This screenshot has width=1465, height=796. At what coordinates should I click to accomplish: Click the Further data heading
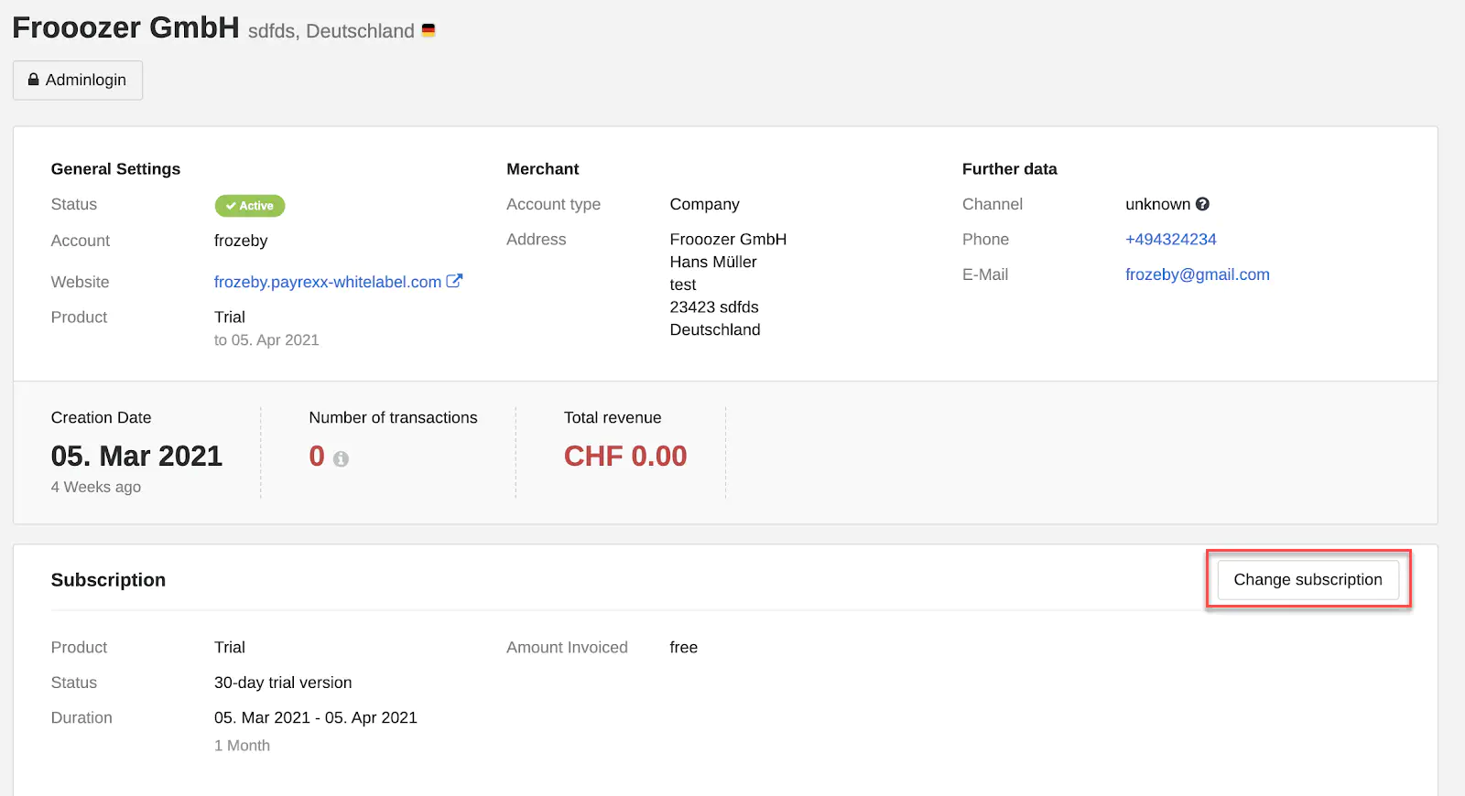(1009, 169)
